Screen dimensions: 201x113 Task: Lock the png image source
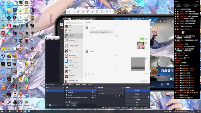tap(95, 97)
